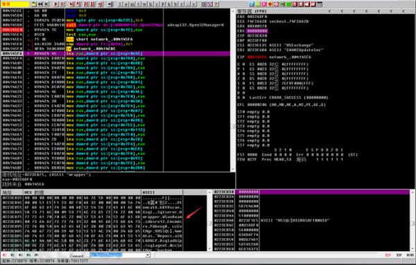416x265 pixels.
Task: Click the stack pane vertical scrollbar
Action: click(413, 220)
